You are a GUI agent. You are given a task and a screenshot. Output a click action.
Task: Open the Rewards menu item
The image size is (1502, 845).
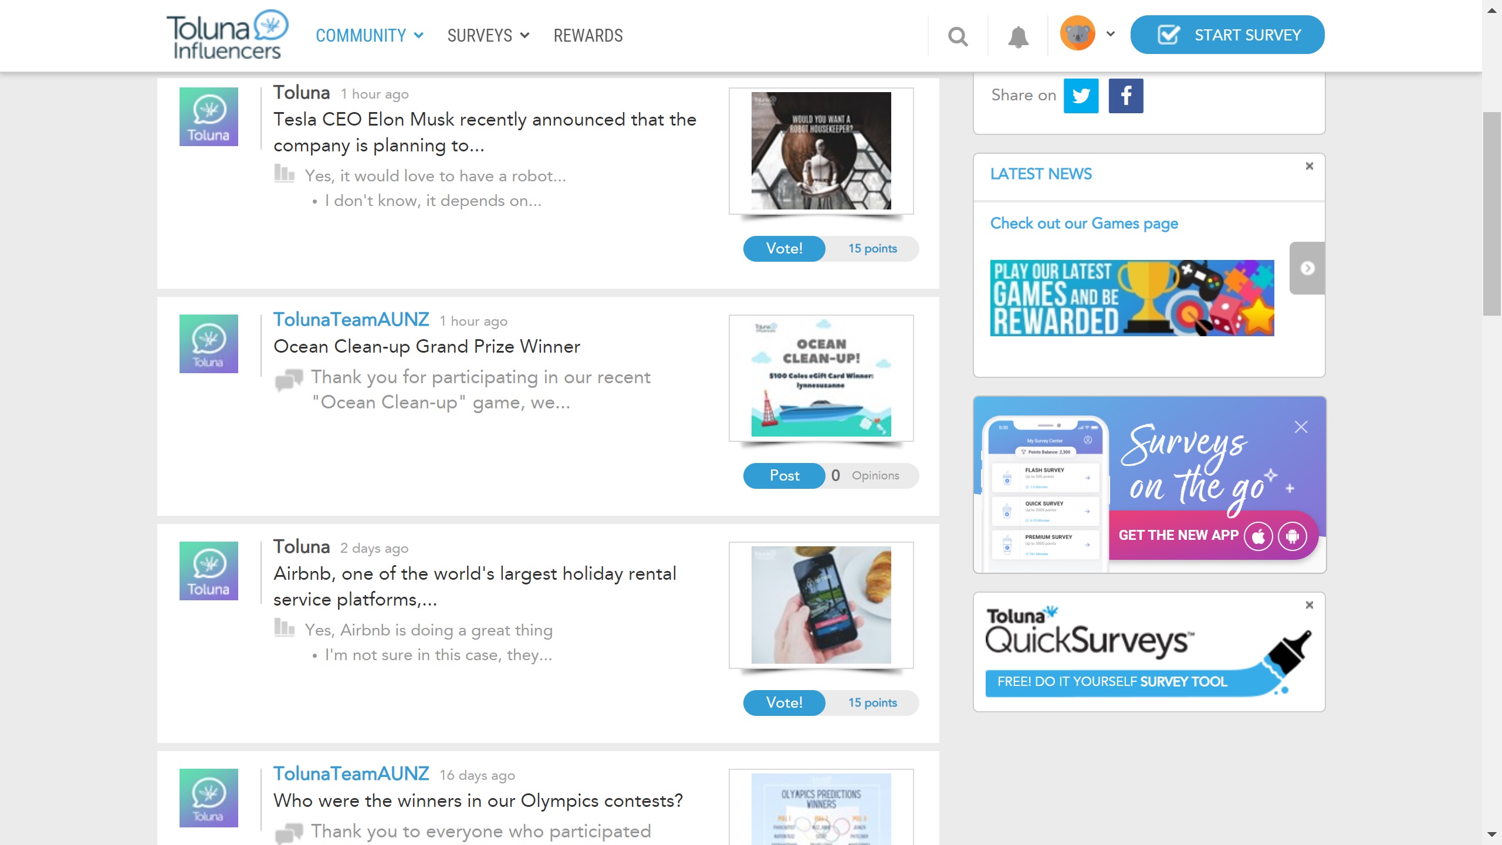(x=588, y=36)
